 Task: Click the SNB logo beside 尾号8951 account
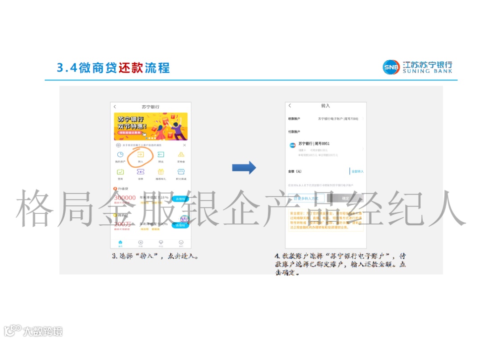pyautogui.click(x=293, y=145)
